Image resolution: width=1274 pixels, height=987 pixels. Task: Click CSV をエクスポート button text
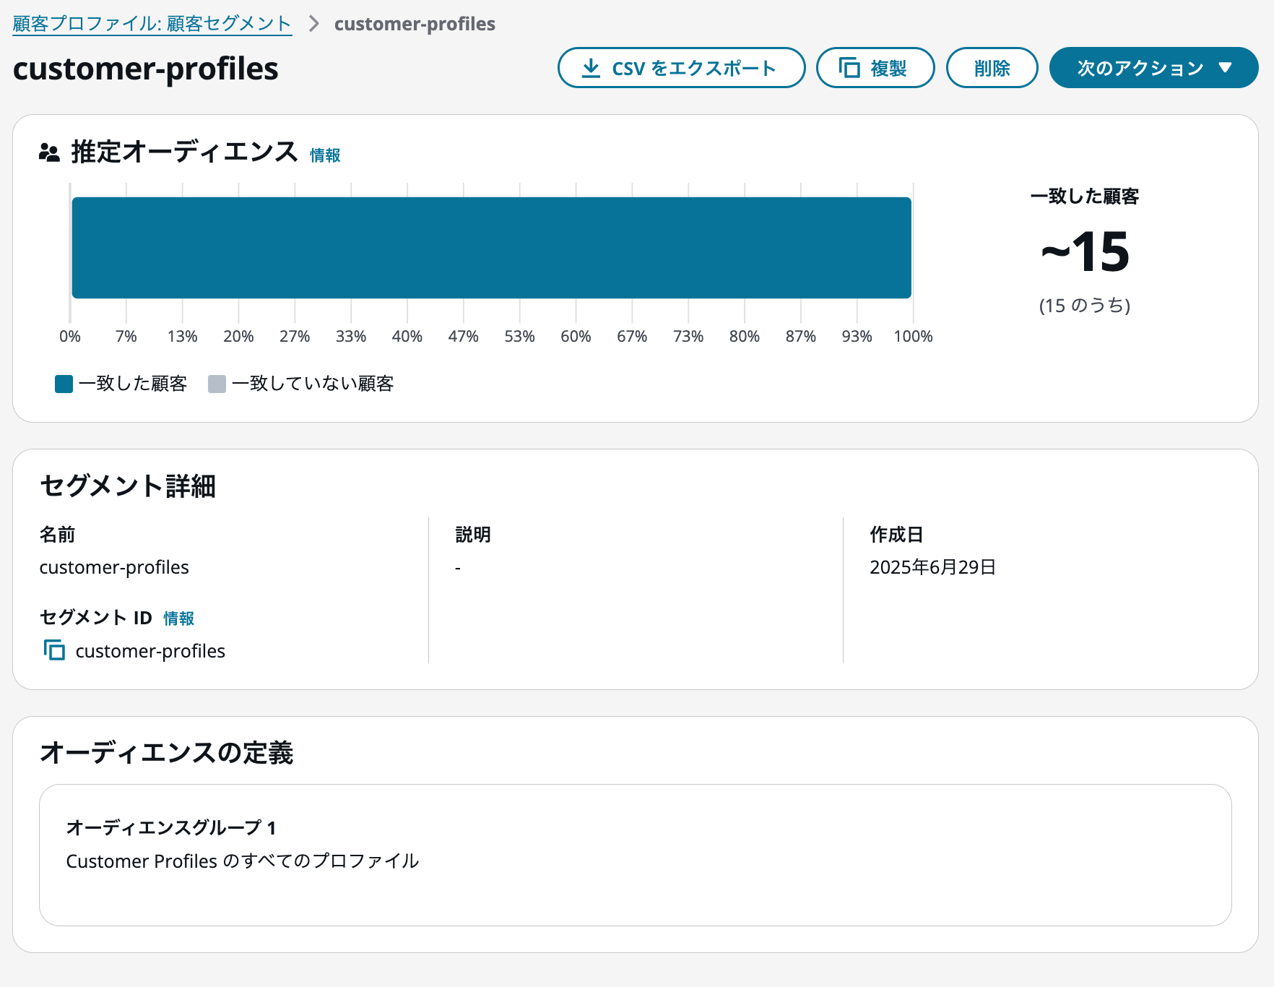click(693, 69)
